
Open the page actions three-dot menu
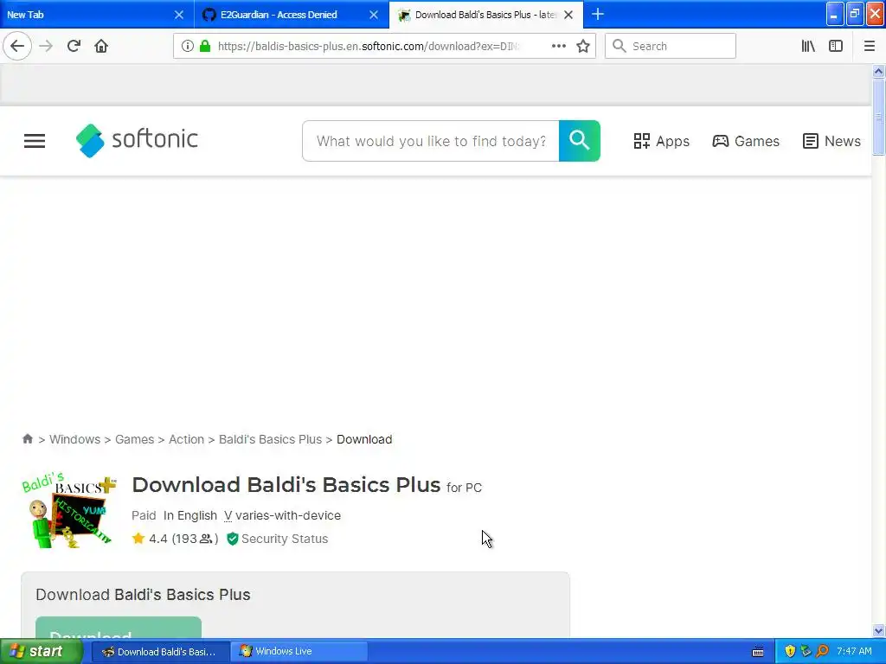pos(558,46)
